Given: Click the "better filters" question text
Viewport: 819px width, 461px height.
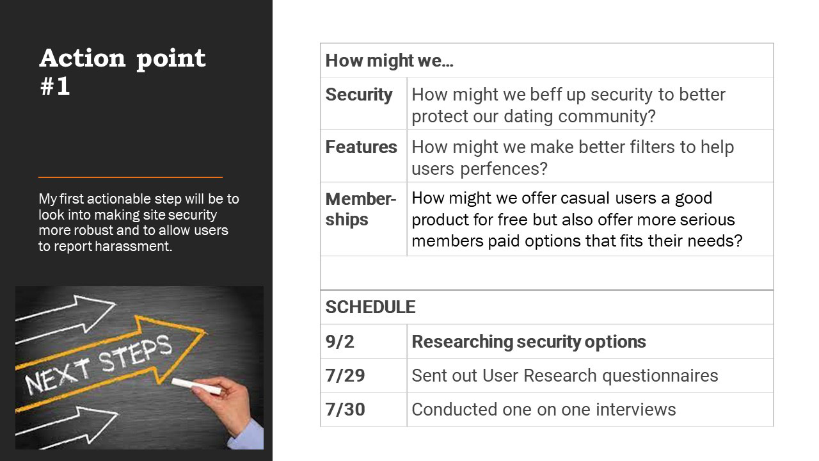Looking at the screenshot, I should pyautogui.click(x=572, y=158).
